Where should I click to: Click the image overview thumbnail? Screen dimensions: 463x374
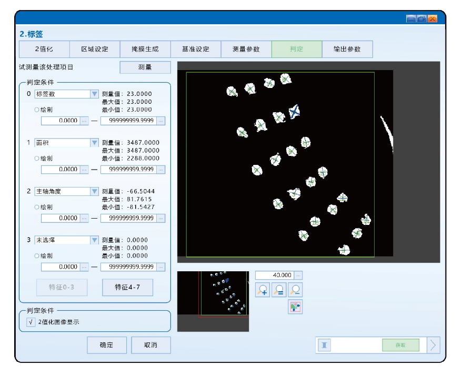[213, 301]
